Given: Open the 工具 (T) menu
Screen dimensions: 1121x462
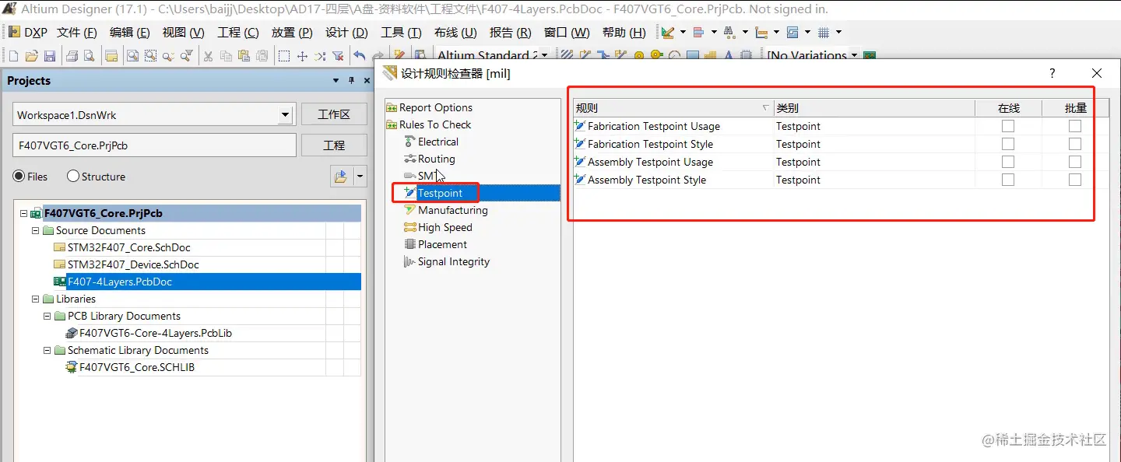Looking at the screenshot, I should pos(401,33).
